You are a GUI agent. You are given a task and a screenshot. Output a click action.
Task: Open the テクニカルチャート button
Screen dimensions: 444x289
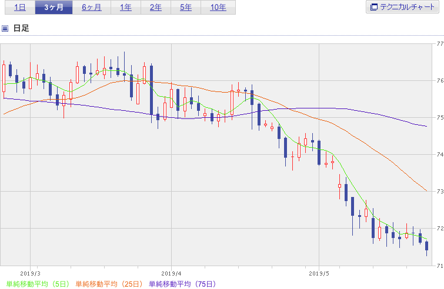coord(402,7)
